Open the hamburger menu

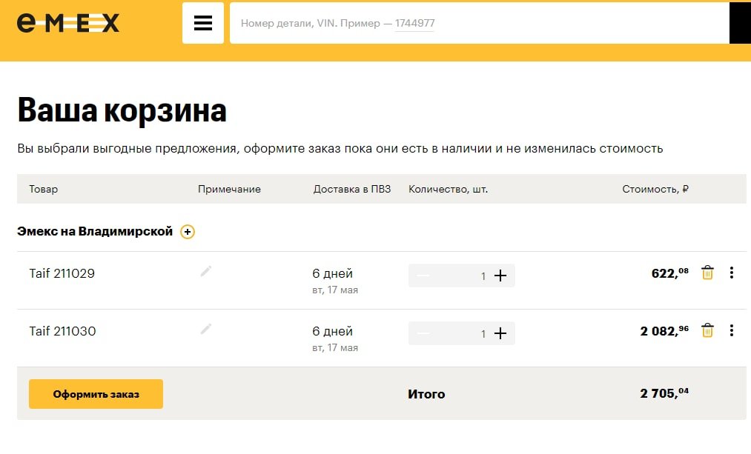coord(203,23)
